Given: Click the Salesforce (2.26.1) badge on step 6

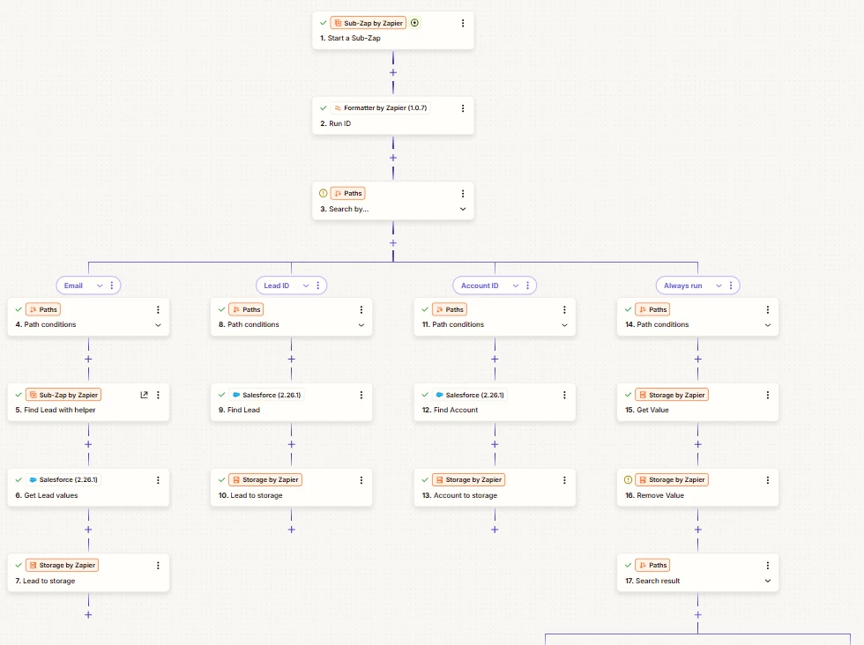Looking at the screenshot, I should (63, 479).
